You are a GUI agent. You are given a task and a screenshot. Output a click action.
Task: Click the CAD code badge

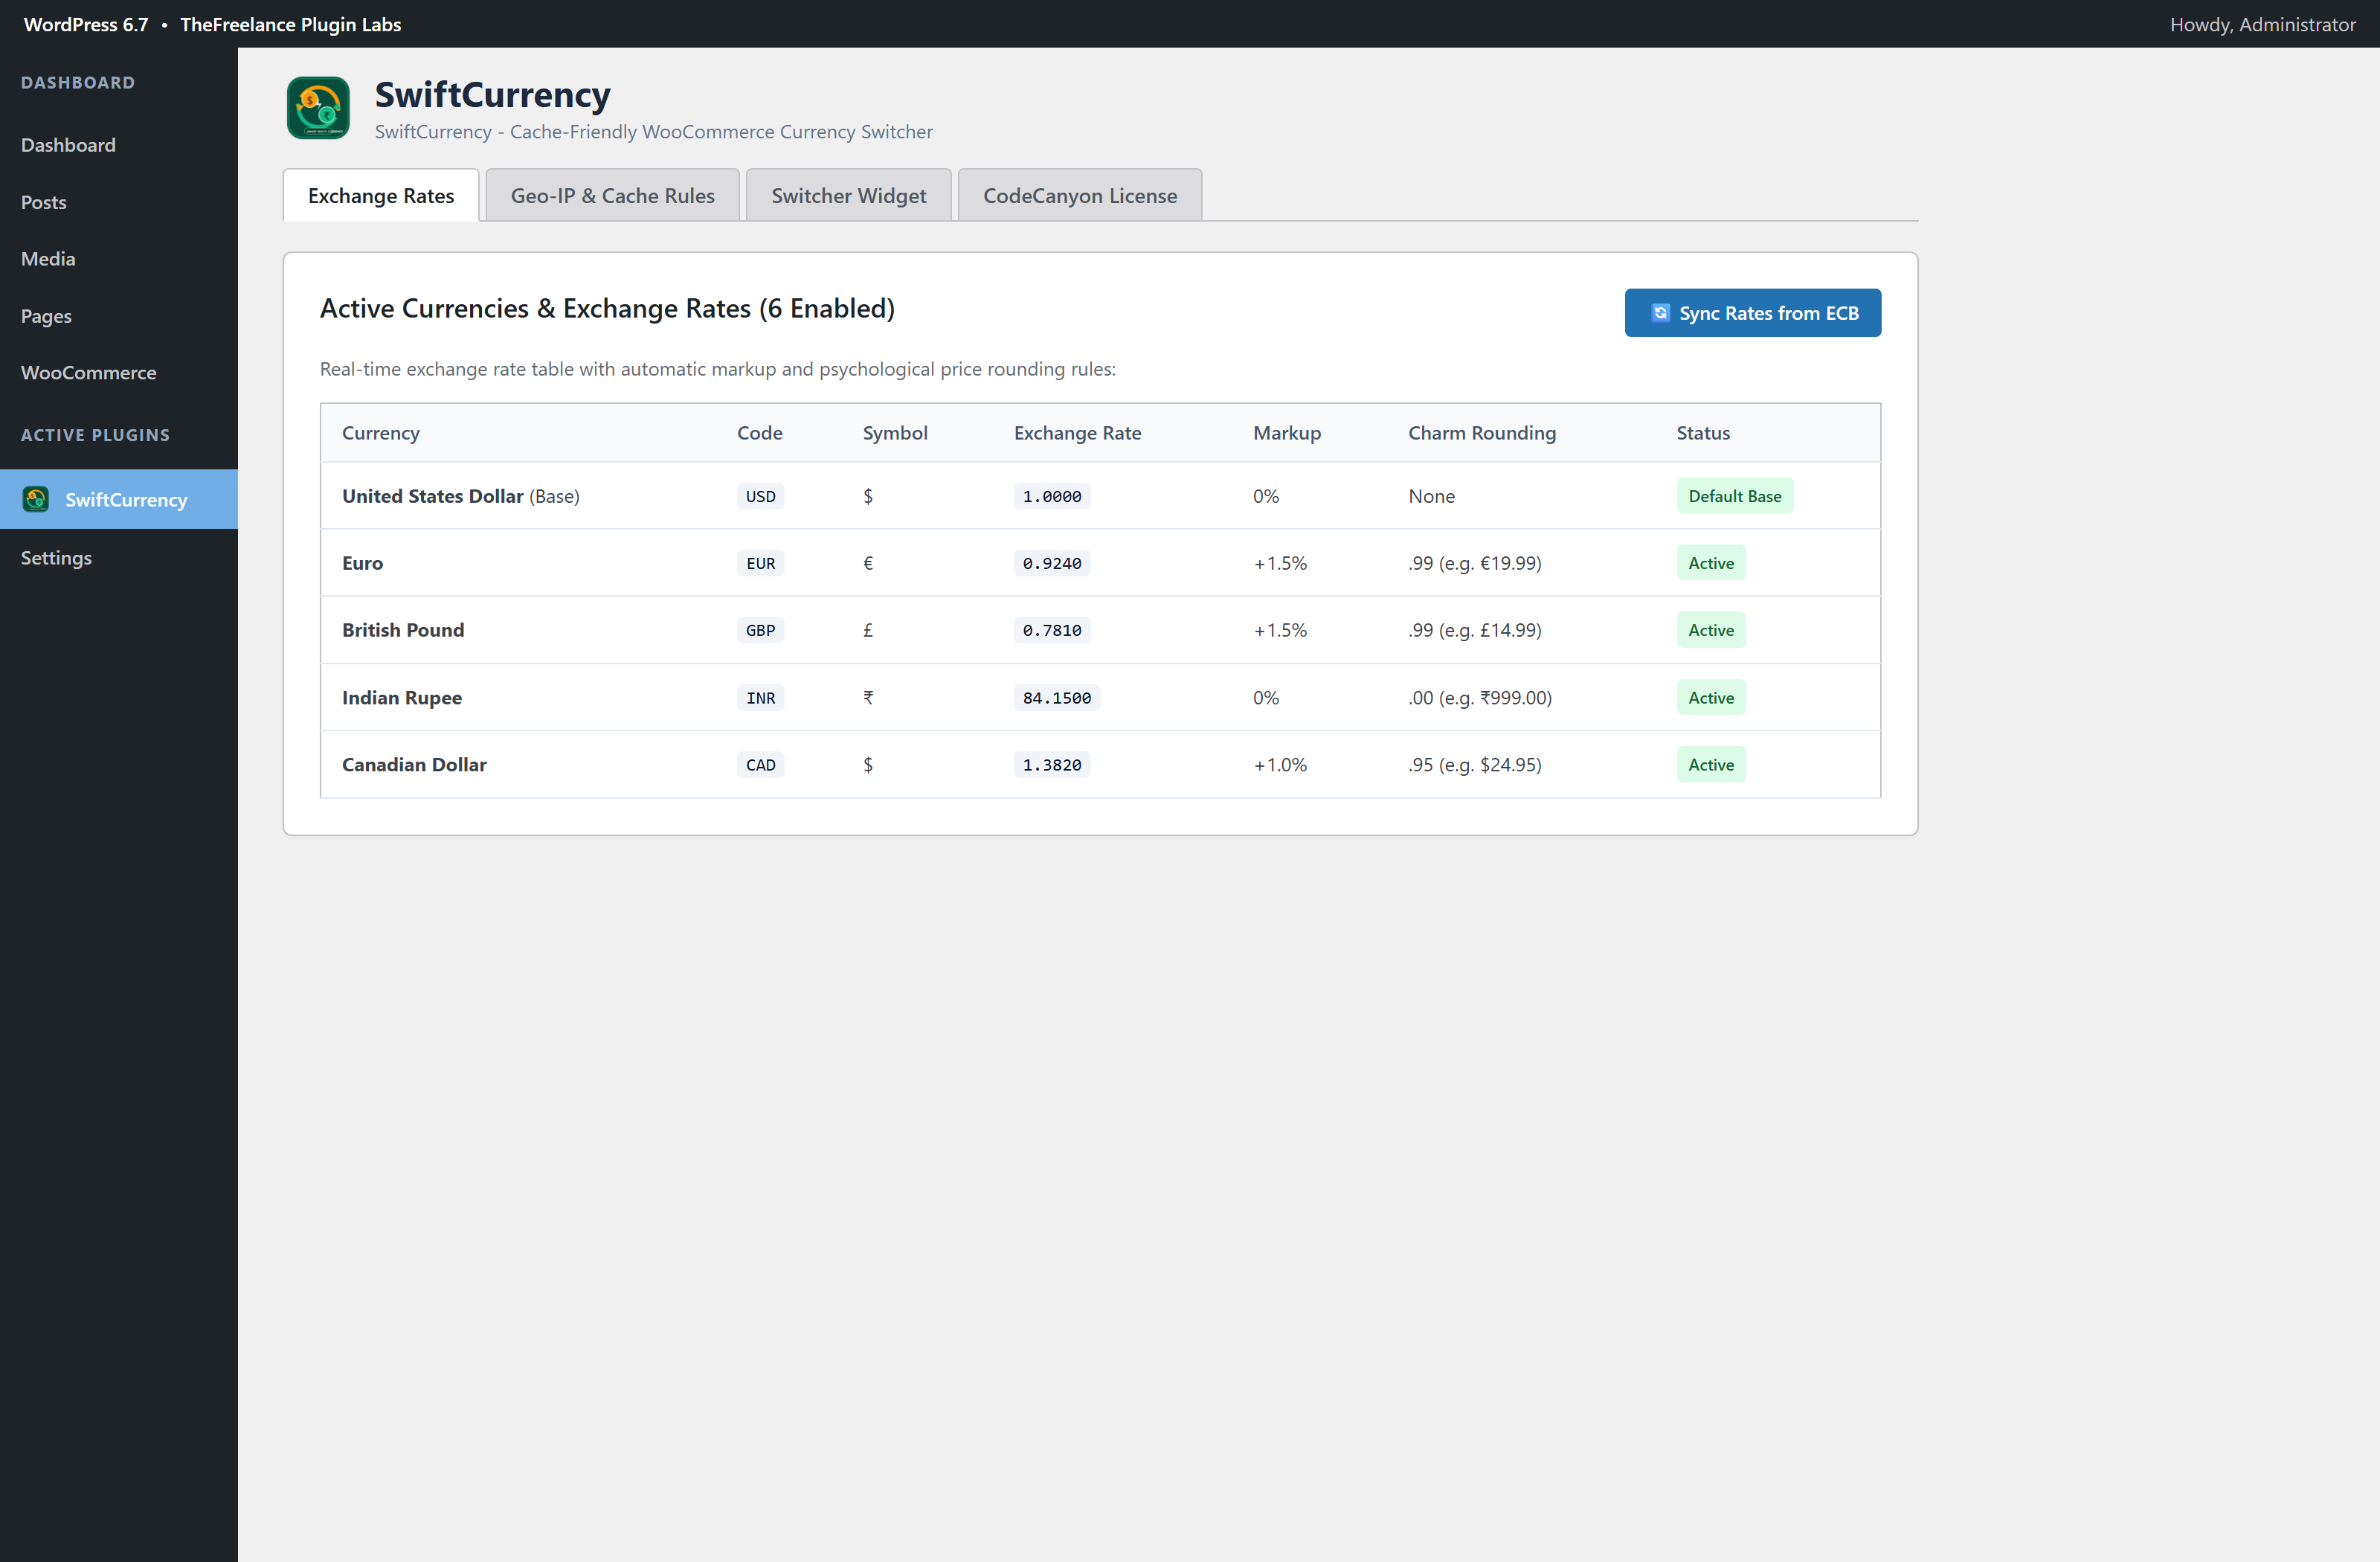[x=760, y=765]
